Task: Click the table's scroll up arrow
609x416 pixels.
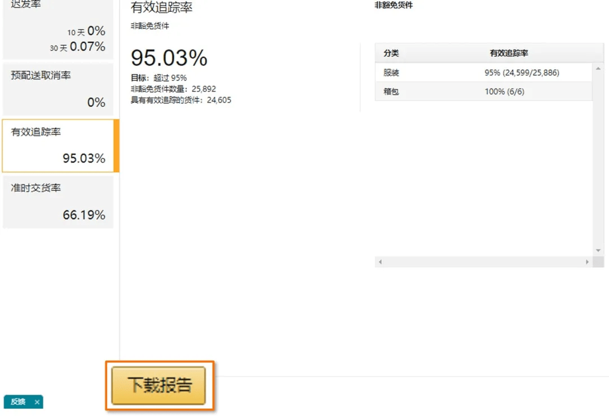Action: 598,69
